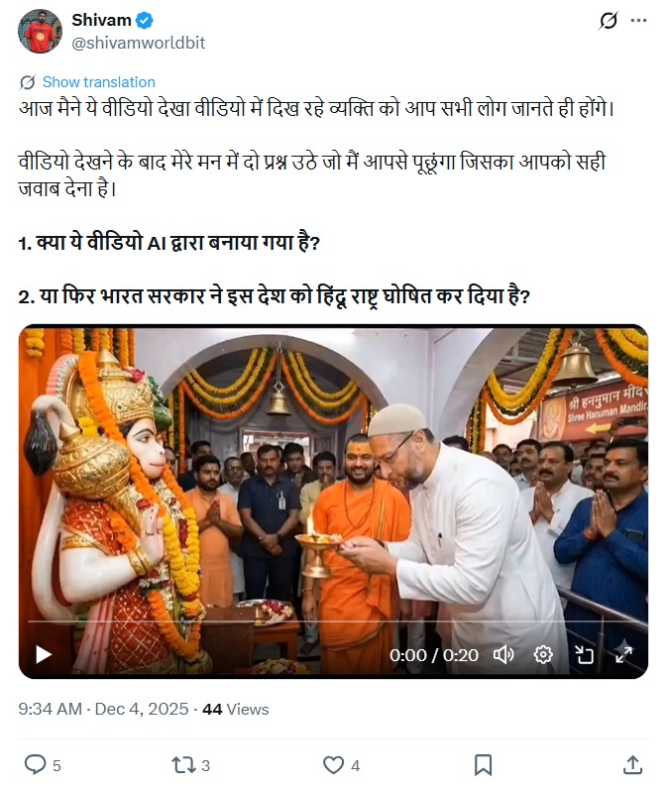Seek along the video progress bar
The image size is (666, 789).
tap(333, 621)
